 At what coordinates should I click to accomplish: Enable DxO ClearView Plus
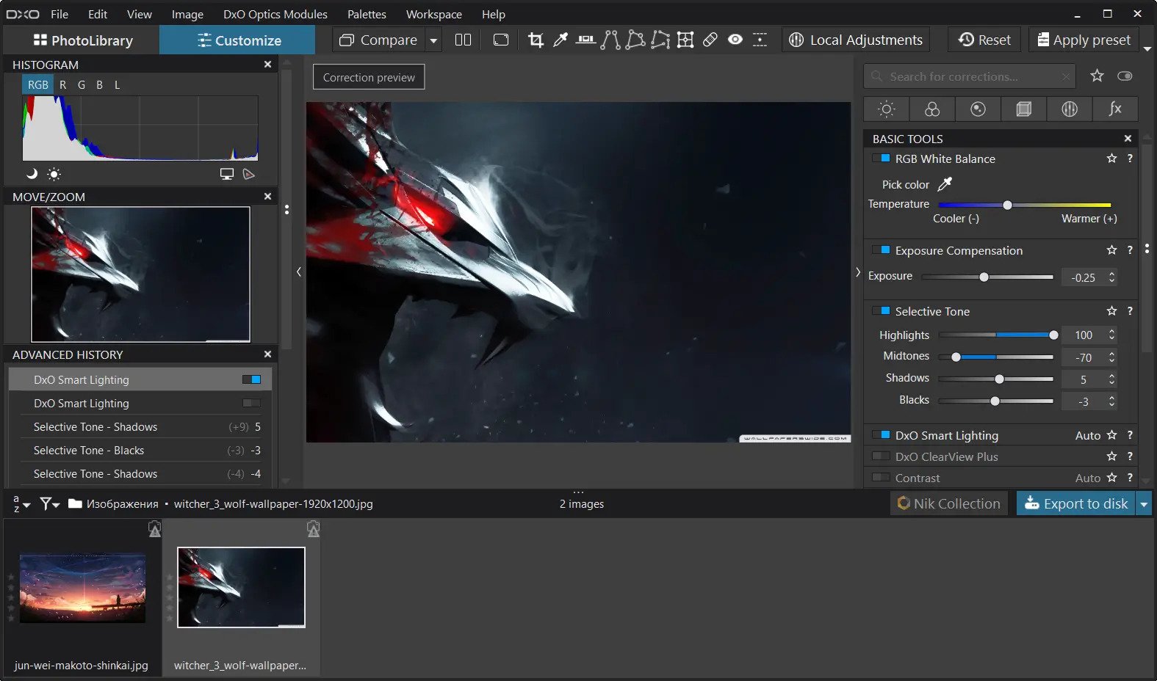pos(881,456)
